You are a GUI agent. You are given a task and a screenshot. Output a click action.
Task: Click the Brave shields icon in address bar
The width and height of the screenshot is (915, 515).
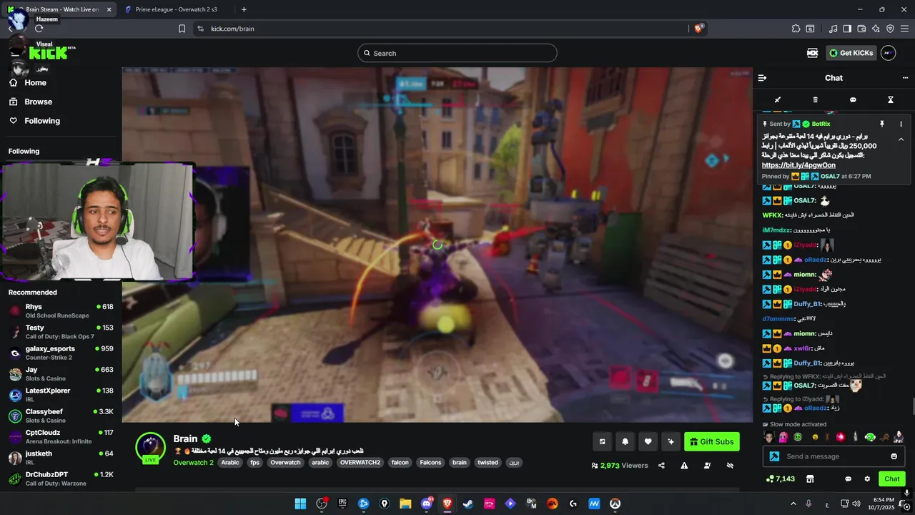point(698,29)
